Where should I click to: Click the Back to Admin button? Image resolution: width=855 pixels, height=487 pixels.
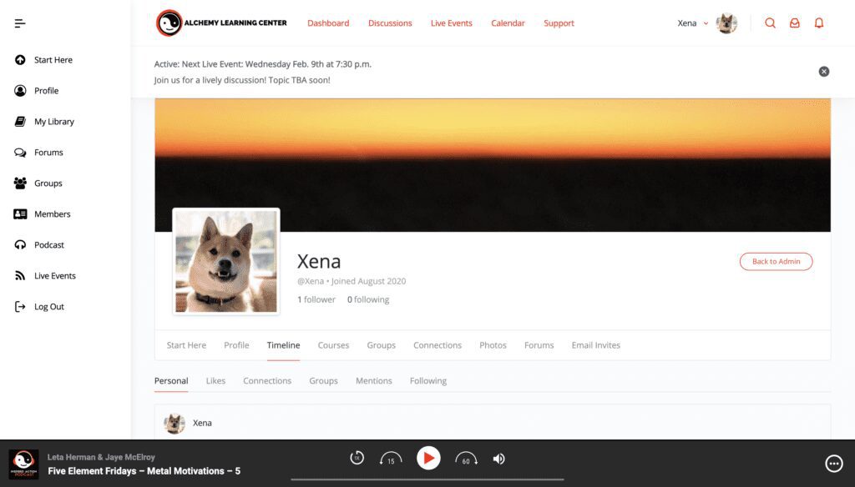tap(776, 262)
